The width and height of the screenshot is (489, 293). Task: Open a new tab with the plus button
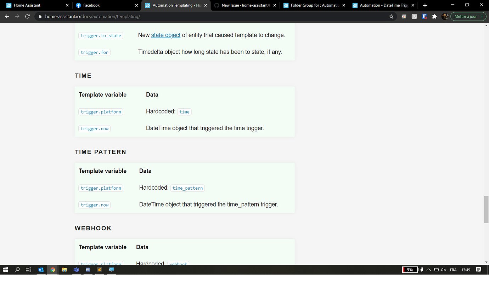(425, 5)
